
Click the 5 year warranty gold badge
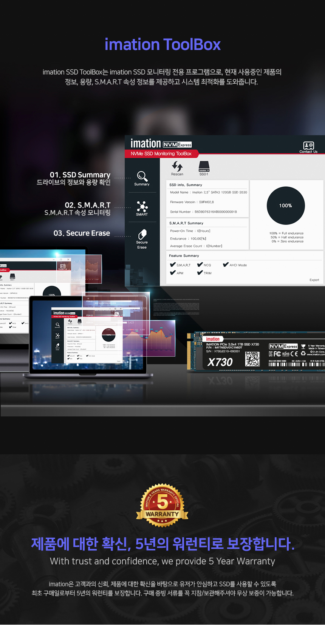(x=162, y=505)
